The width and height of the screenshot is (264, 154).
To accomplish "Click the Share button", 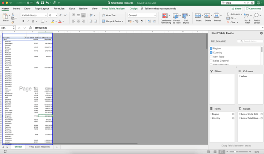I will click(236, 9).
